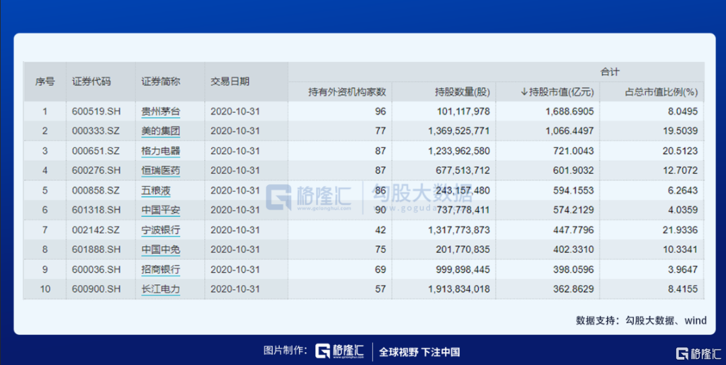The height and width of the screenshot is (365, 726).
Task: Open the 中国中免 stock link
Action: (161, 249)
